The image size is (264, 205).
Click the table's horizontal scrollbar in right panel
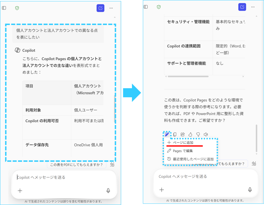point(188,77)
